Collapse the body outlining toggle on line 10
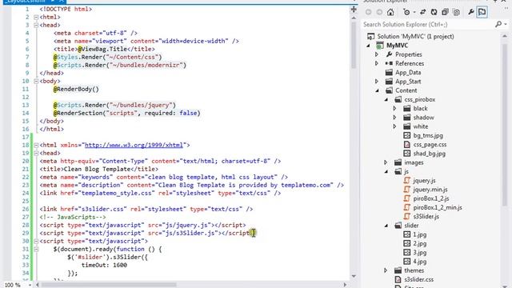The image size is (512, 288). pyautogui.click(x=36, y=81)
